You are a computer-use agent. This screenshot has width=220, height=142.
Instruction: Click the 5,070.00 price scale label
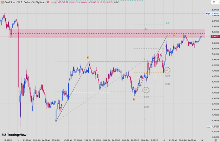pyautogui.click(x=215, y=21)
